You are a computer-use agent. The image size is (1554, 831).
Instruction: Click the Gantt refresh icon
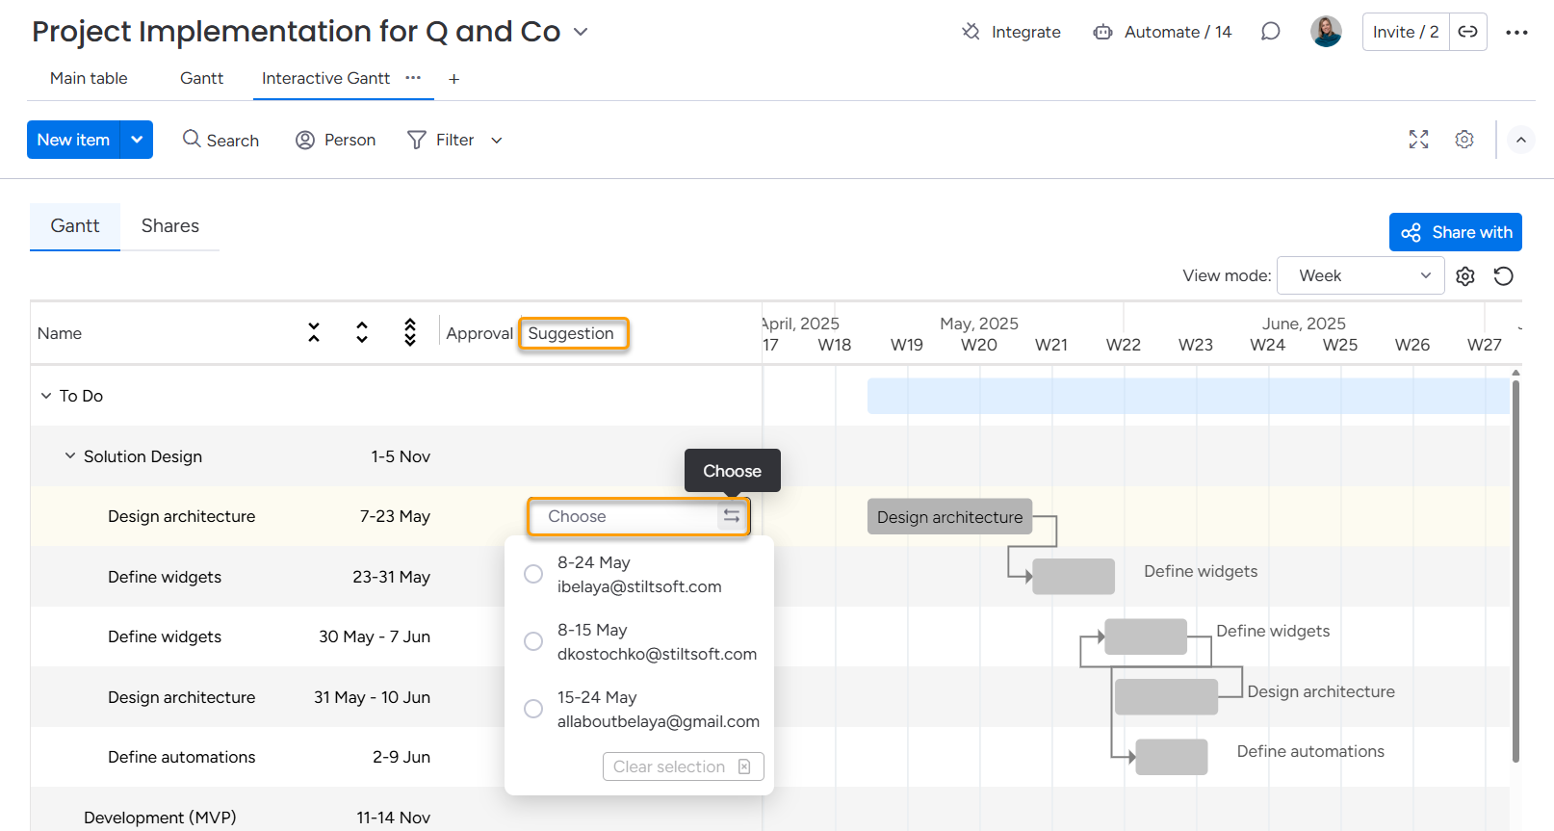(x=1503, y=276)
